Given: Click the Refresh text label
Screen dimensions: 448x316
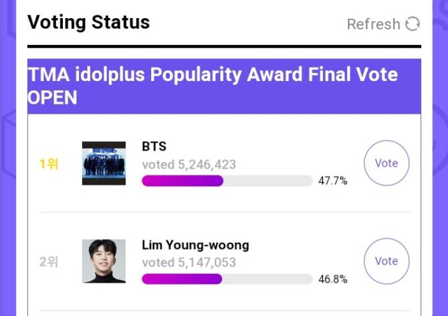Looking at the screenshot, I should pyautogui.click(x=373, y=24).
